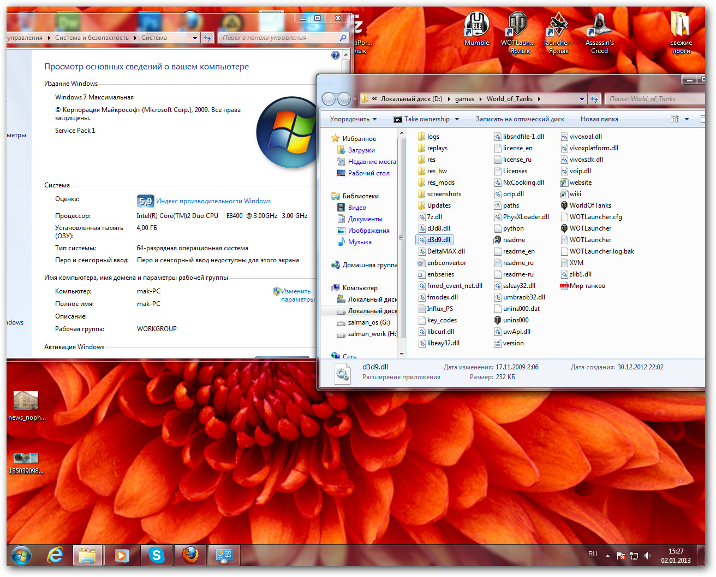
Task: Open Internet Explorer from taskbar
Action: coord(55,555)
